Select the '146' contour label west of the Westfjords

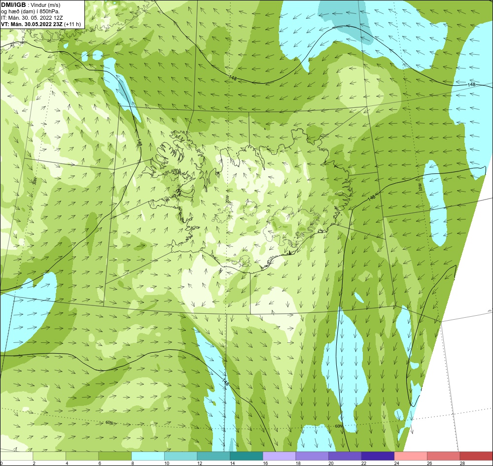140,143
